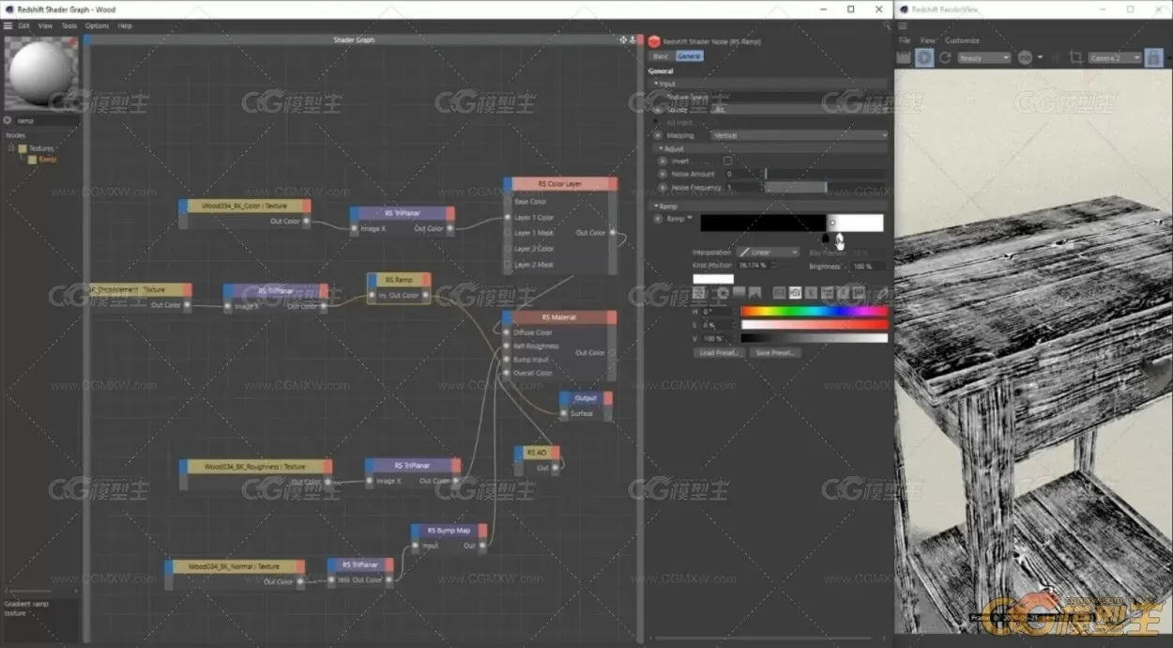The image size is (1173, 648).
Task: Click the Ramp node icon in Nodes tree
Action: click(x=32, y=160)
